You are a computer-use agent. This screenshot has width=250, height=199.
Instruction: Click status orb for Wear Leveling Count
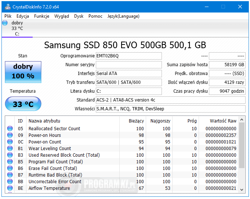[10, 148]
